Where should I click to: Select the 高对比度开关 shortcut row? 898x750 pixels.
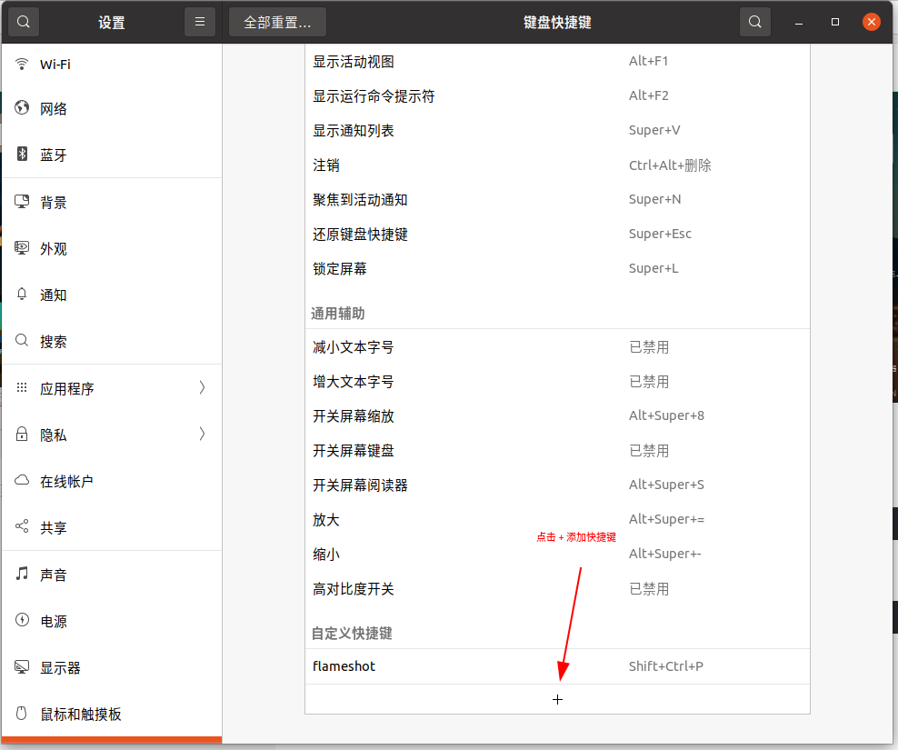tap(557, 588)
